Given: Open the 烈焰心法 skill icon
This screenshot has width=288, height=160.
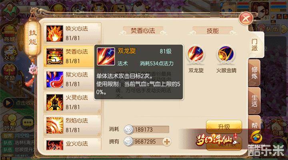Looking at the screenshot, I should coord(54,125).
